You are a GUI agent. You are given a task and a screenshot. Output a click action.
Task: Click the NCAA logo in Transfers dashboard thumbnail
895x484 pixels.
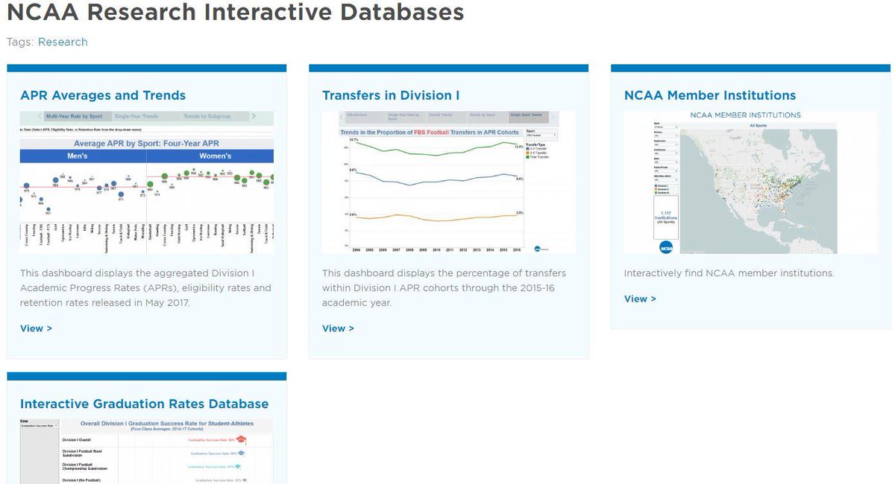point(537,248)
